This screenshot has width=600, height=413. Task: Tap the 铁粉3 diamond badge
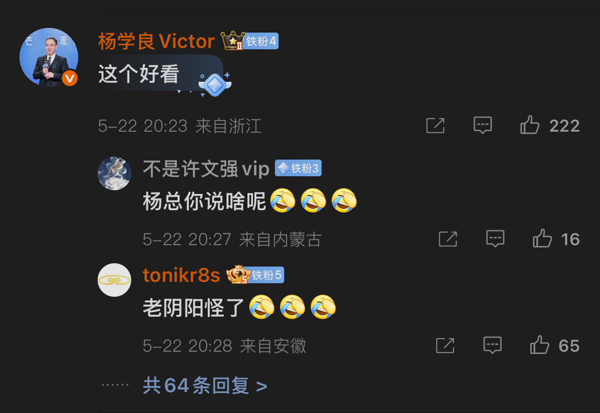[298, 168]
